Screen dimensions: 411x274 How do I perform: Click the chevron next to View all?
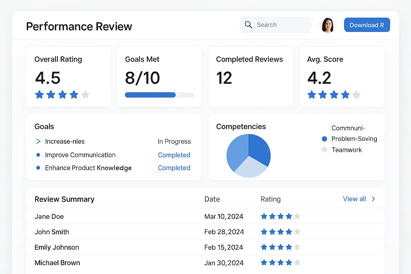click(373, 199)
